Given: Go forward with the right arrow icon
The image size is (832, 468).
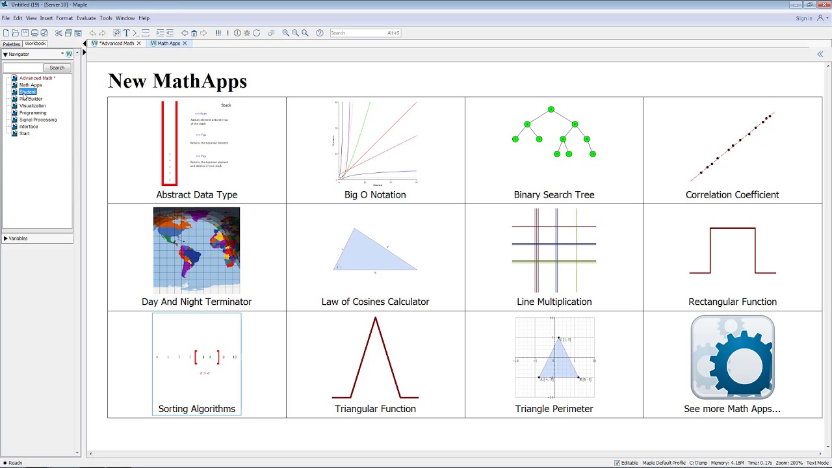Looking at the screenshot, I should 203,32.
